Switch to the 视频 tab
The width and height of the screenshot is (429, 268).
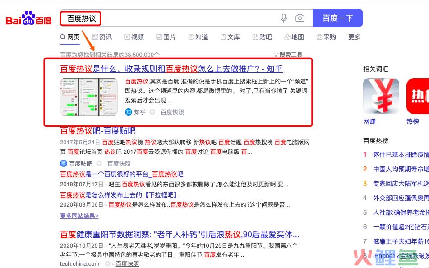point(134,37)
